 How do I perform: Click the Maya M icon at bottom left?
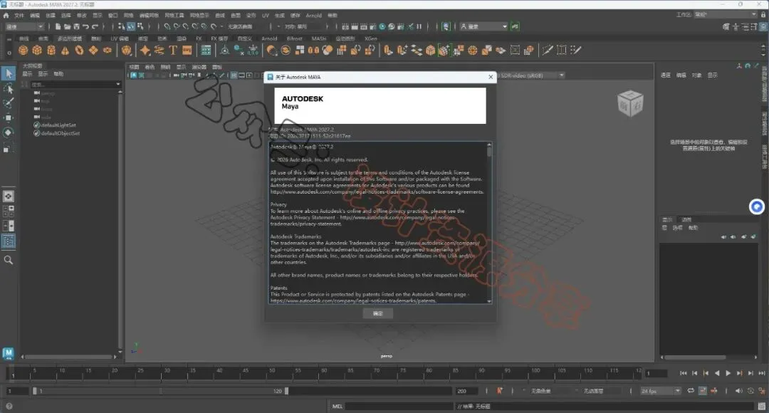point(8,353)
